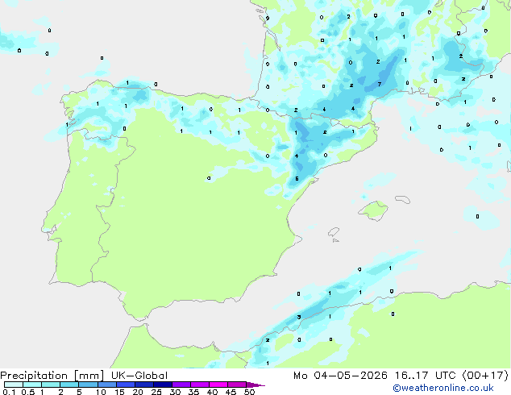The width and height of the screenshot is (511, 395).
Task: Click the "50" legend scale value
Action: 249,392
